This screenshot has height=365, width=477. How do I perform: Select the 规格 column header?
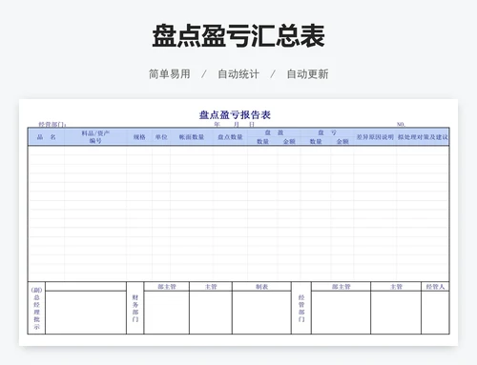coord(139,137)
